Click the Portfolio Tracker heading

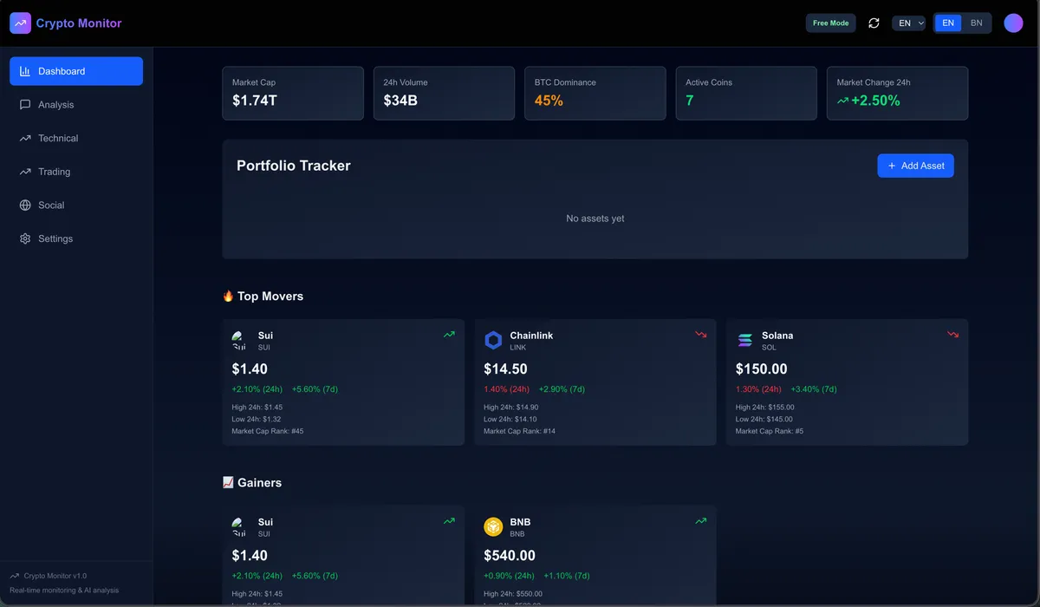click(x=294, y=166)
